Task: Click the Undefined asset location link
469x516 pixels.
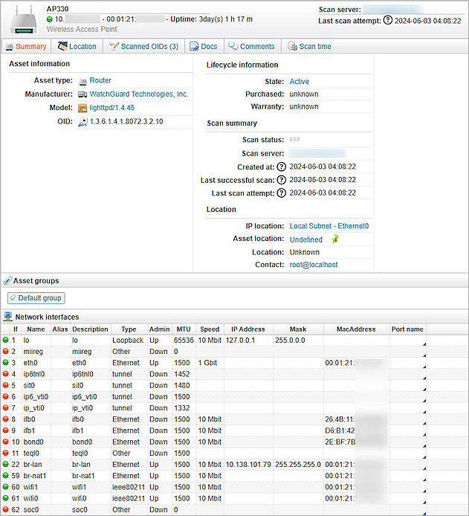Action: coord(306,239)
